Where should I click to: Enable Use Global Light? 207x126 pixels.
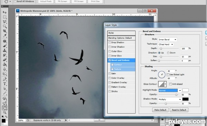pyautogui.click(x=168, y=75)
